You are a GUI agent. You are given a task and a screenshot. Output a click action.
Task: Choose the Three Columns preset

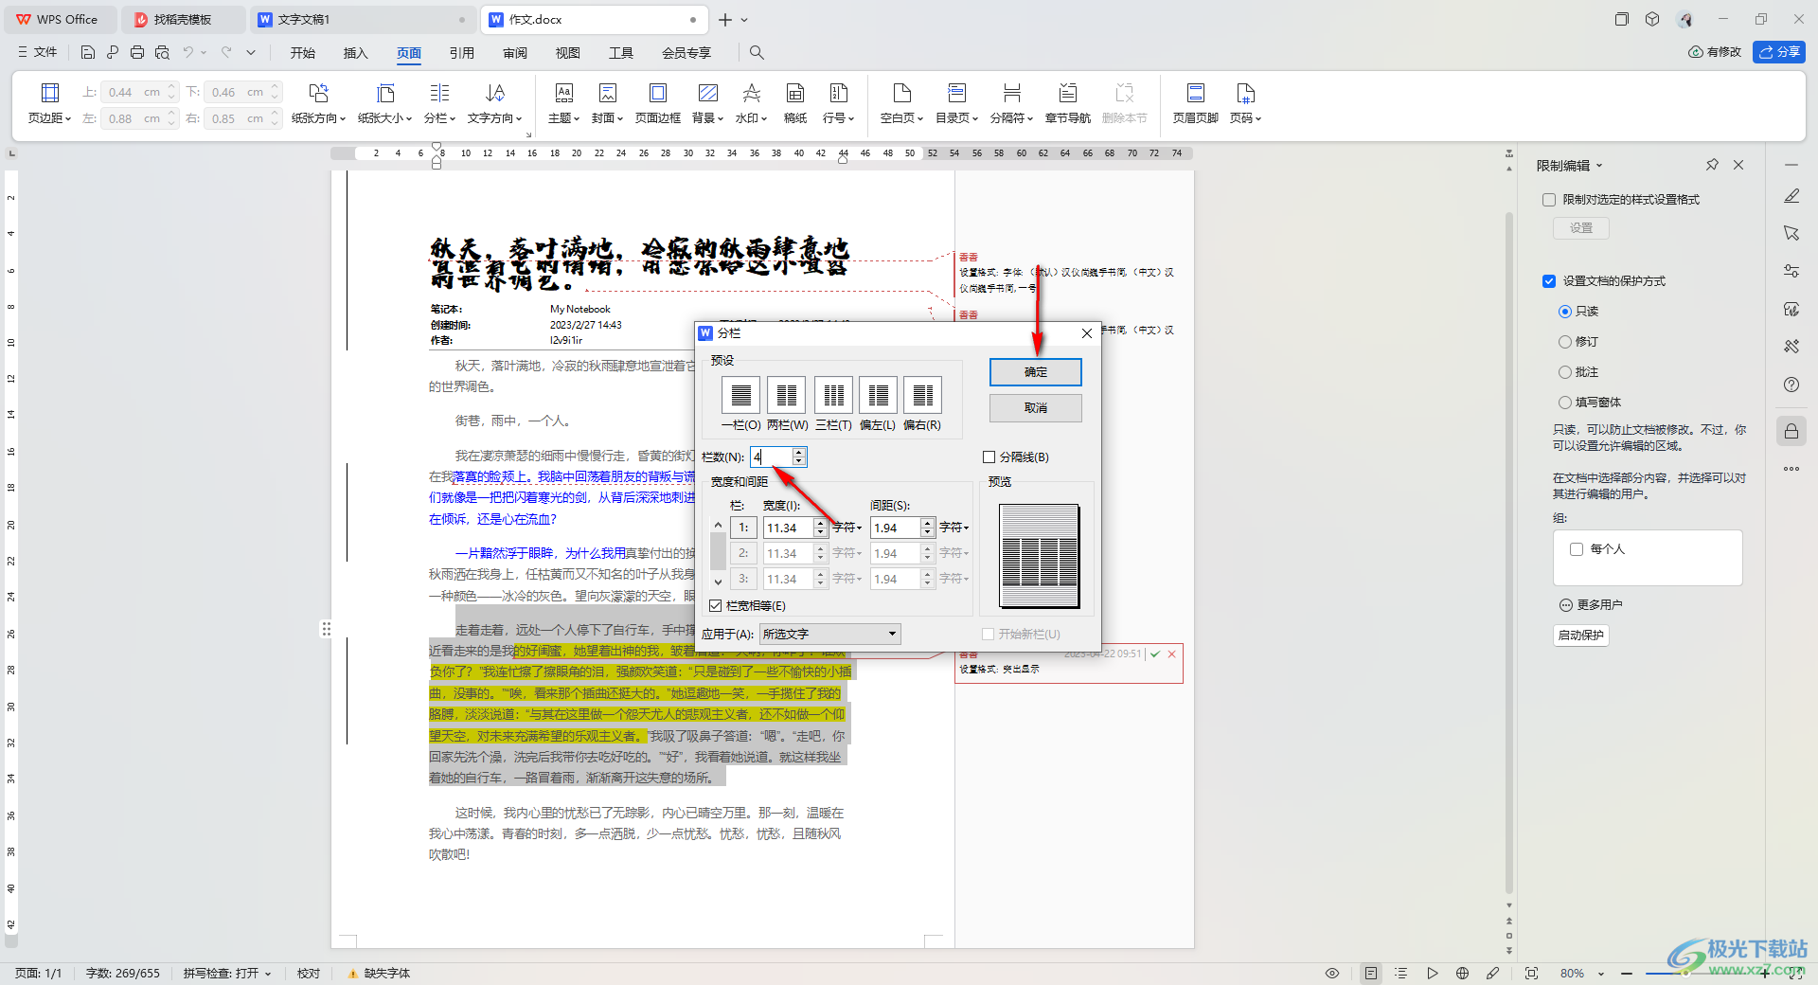click(833, 395)
